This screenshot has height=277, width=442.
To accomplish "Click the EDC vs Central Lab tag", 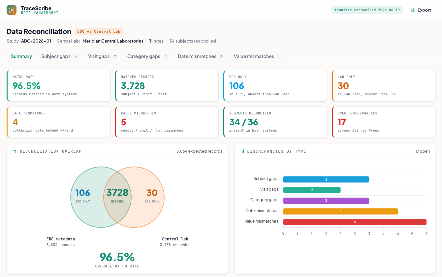I will (x=99, y=31).
